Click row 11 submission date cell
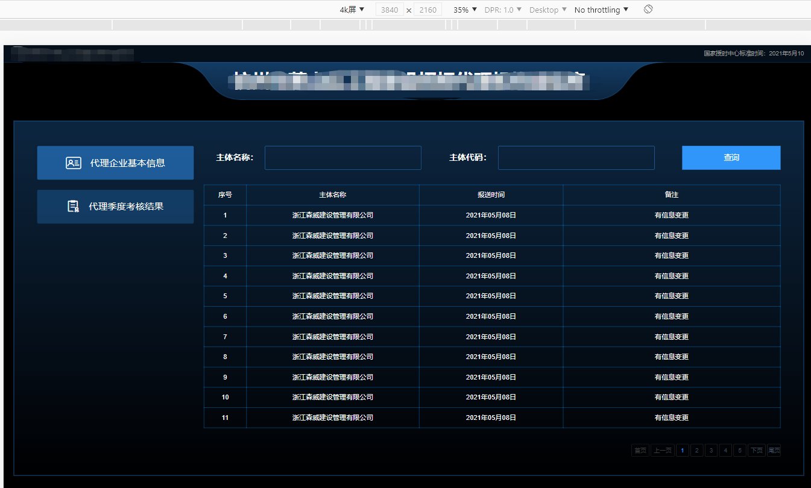This screenshot has width=811, height=488. pyautogui.click(x=491, y=418)
